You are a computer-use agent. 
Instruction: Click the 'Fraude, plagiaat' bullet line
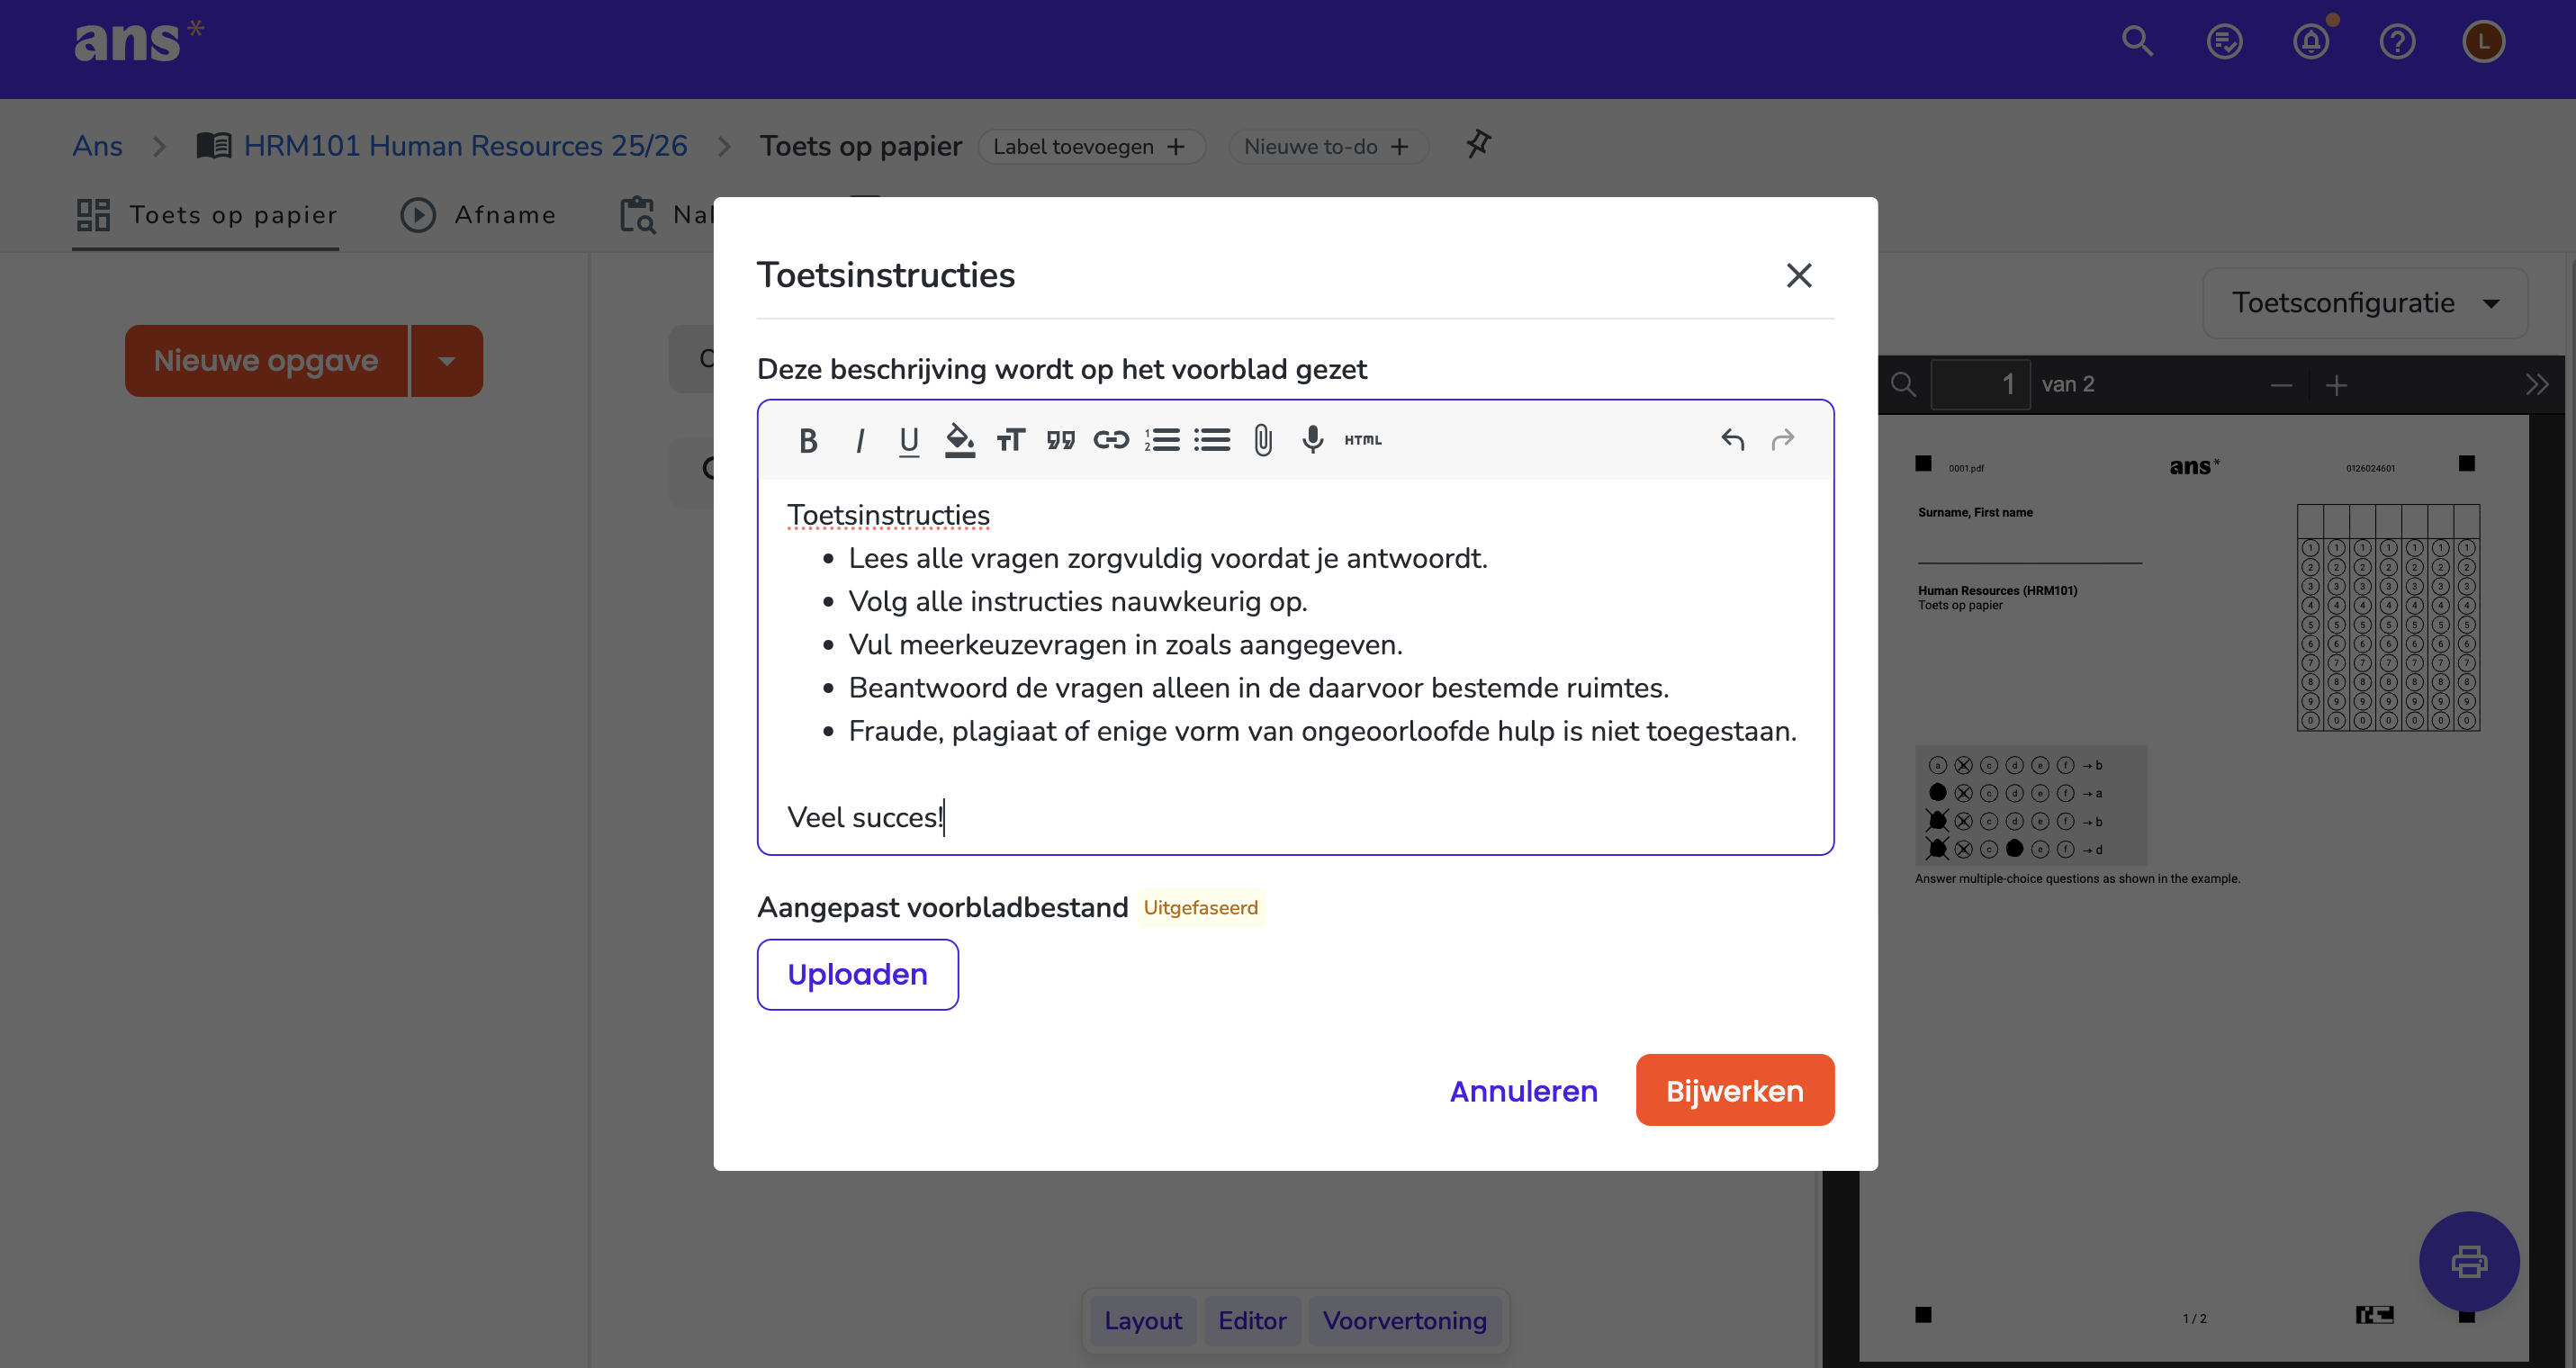click(1322, 731)
